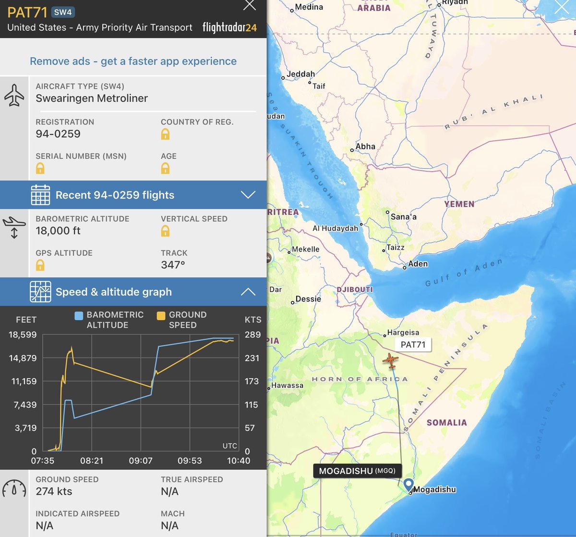Tap the Hargeisa city marker on map

(384, 335)
